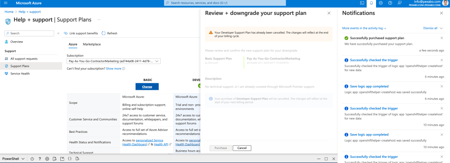
Task: Dismiss 'Save logic app completed' notification from 6 minutes ago
Action: pos(442,86)
